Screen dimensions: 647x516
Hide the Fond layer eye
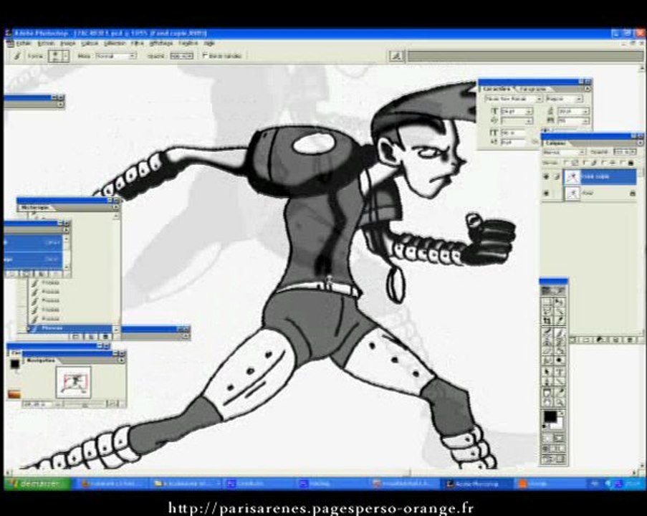coord(547,193)
